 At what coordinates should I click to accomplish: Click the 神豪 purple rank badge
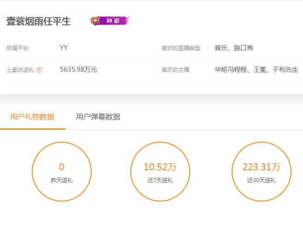(x=110, y=21)
